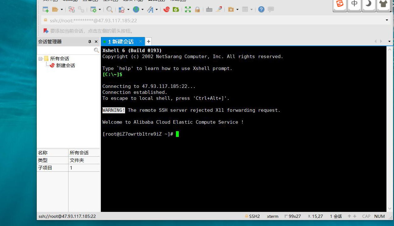Click the speech bubble feedback icon

(271, 9)
